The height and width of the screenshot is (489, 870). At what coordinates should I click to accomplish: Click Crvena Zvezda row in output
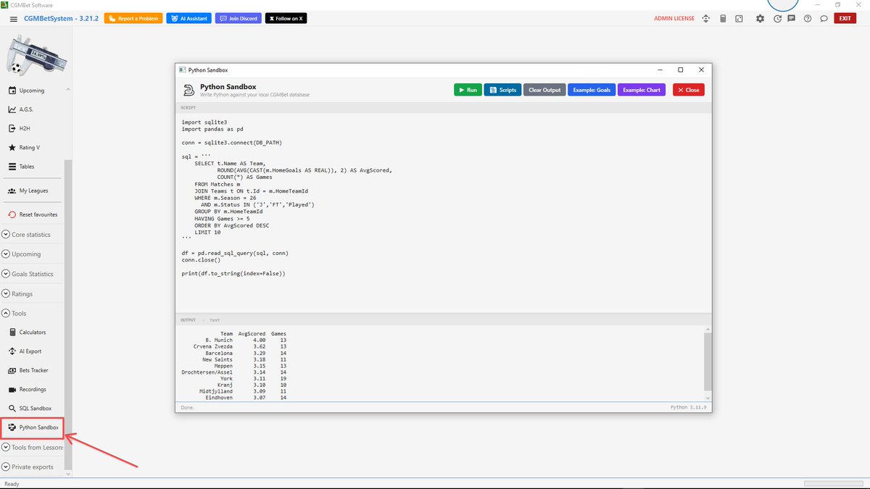(233, 346)
